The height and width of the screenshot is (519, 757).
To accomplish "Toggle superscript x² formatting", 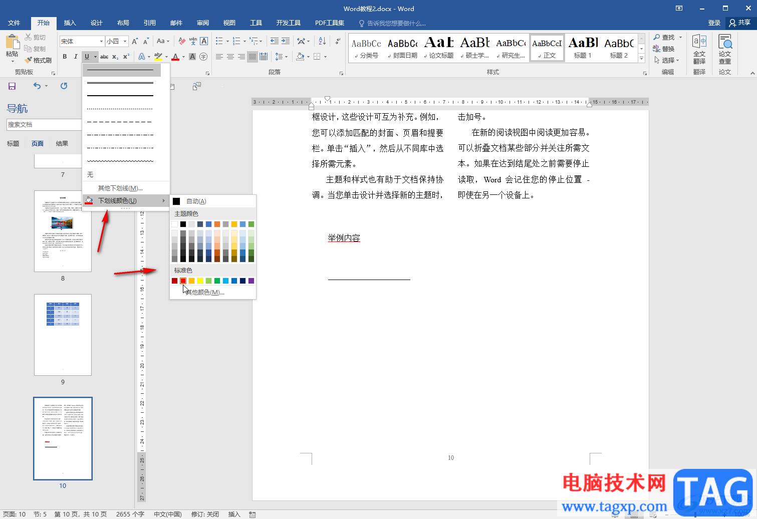I will (x=126, y=57).
